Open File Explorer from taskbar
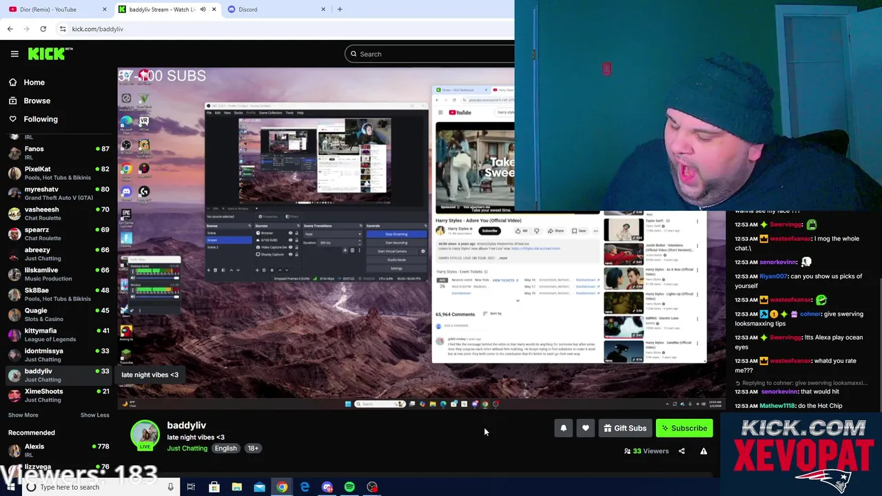Image resolution: width=882 pixels, height=496 pixels. pyautogui.click(x=236, y=487)
